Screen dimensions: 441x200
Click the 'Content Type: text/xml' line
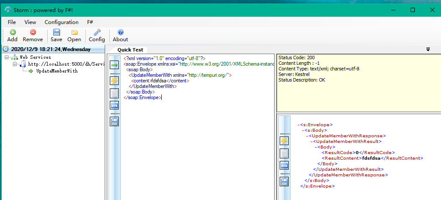click(x=319, y=69)
